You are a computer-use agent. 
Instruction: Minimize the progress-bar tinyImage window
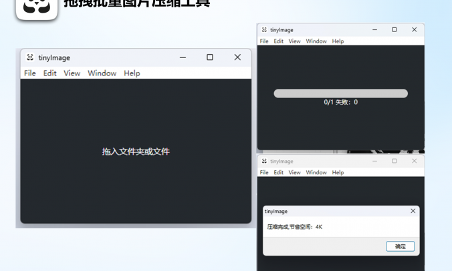[x=374, y=29]
